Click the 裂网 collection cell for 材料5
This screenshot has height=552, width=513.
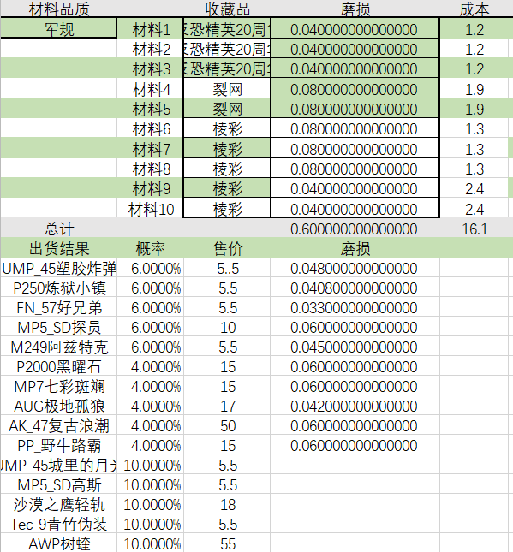click(227, 110)
